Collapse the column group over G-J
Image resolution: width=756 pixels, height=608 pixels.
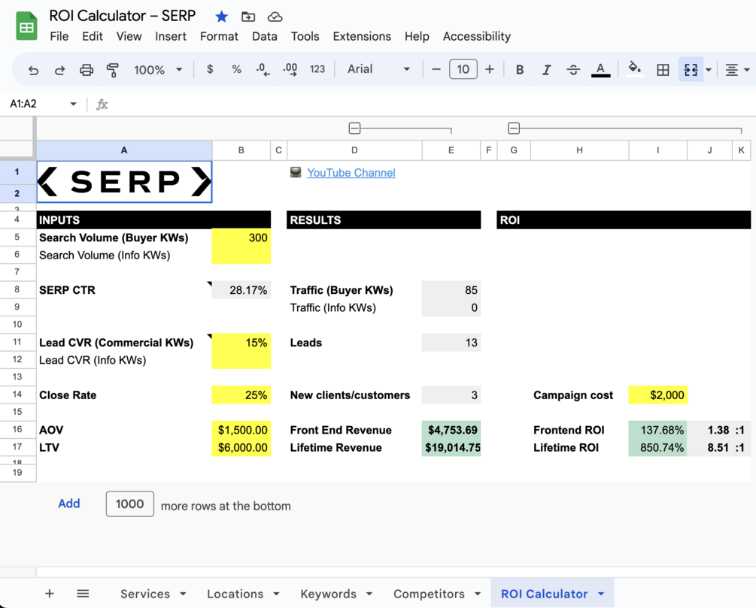(514, 129)
